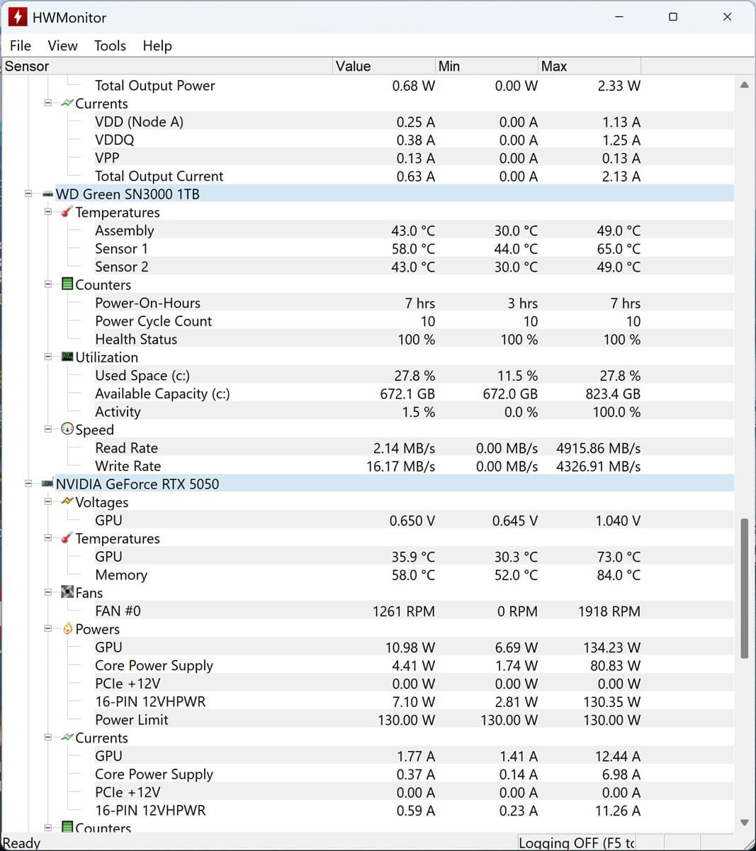Open the Tools menu
The height and width of the screenshot is (851, 756).
[x=110, y=45]
